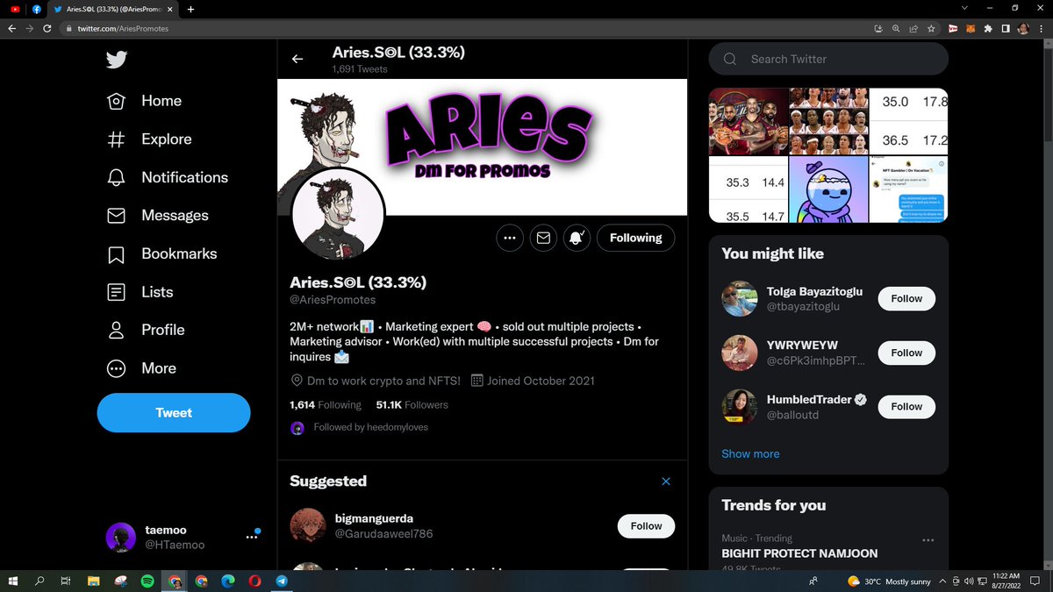Click the share page icon in address bar

(x=913, y=28)
